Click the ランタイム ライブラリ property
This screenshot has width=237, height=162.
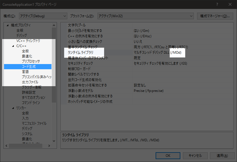pos(81,52)
